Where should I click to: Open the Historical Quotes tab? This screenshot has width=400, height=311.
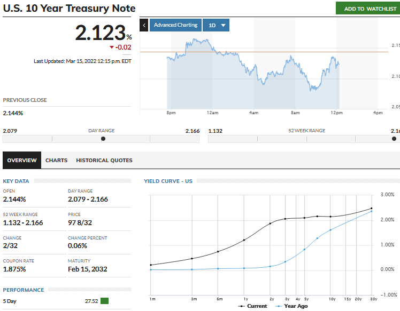[x=104, y=161]
